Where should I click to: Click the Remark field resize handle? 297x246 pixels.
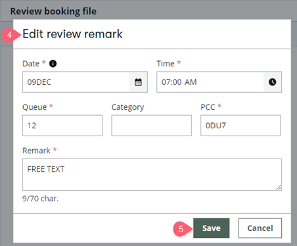[279, 187]
